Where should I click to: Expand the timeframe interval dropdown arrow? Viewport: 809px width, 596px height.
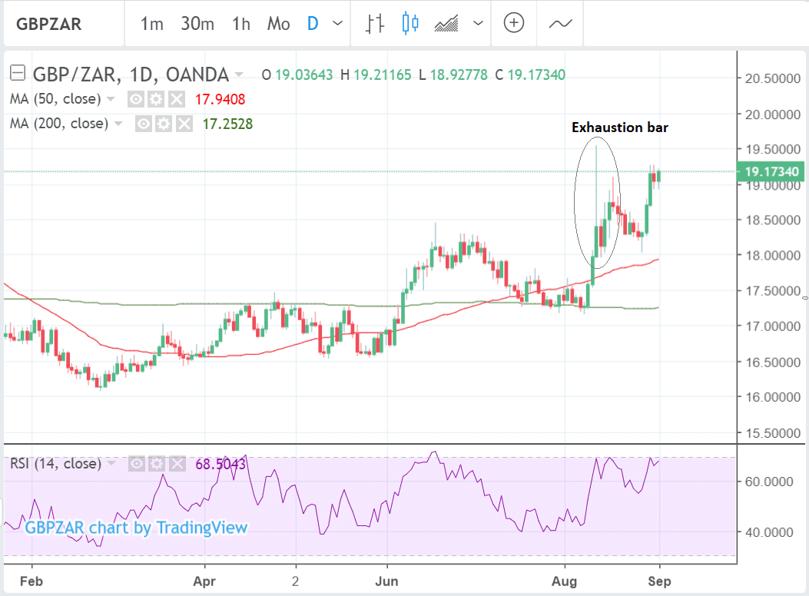pyautogui.click(x=337, y=24)
